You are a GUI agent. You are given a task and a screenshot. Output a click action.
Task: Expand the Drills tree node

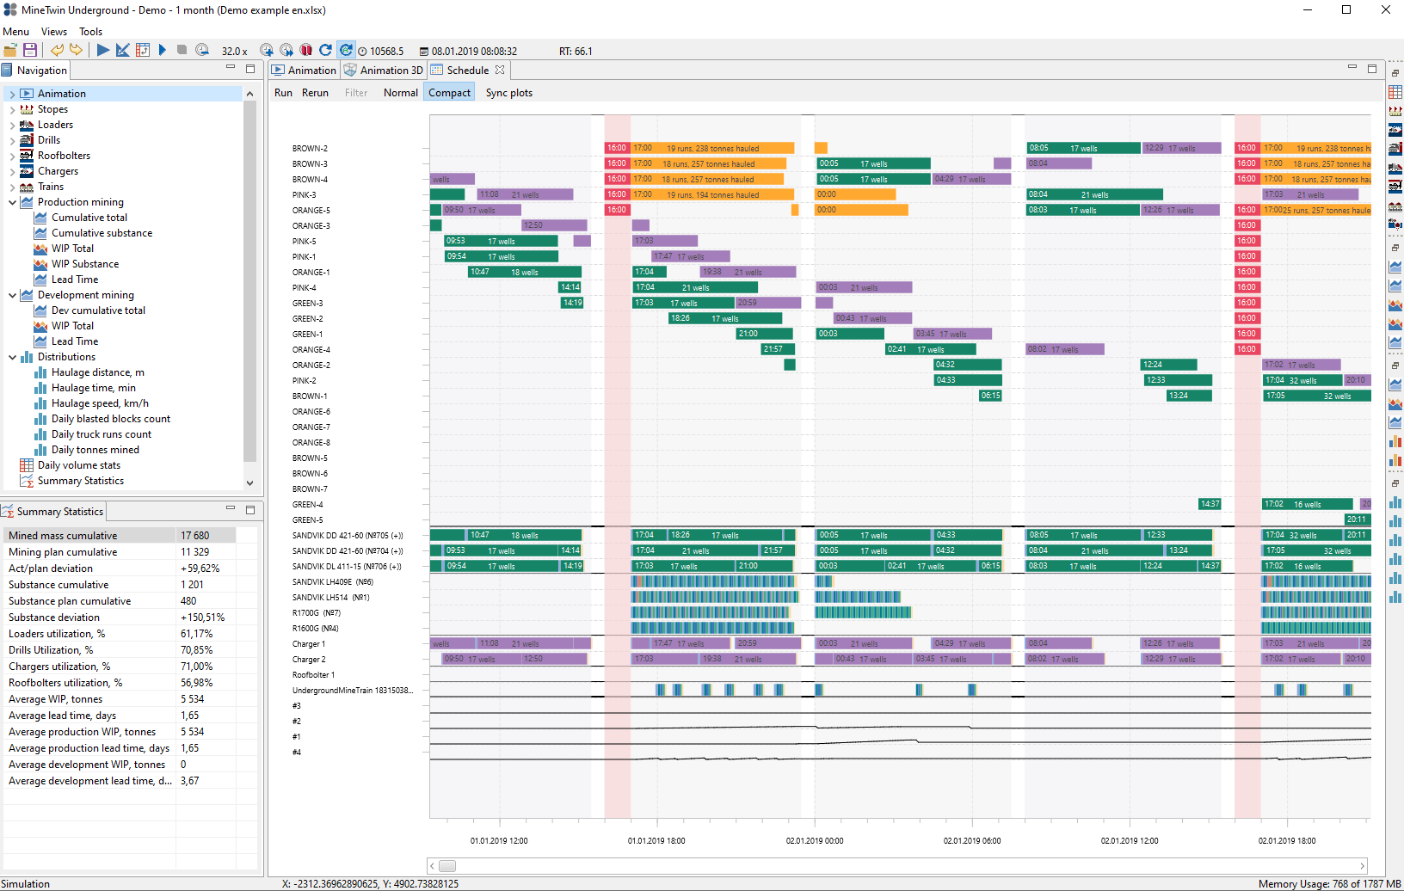[12, 140]
